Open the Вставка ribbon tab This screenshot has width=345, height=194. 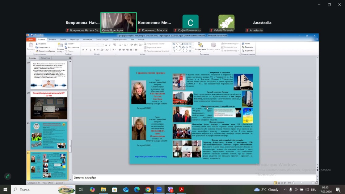click(x=52, y=39)
